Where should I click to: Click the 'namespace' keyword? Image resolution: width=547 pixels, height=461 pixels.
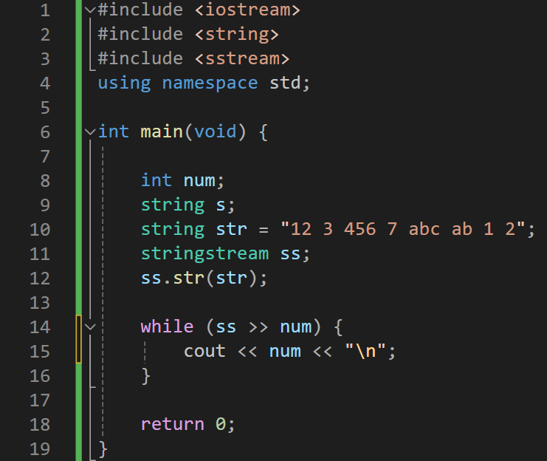(x=210, y=83)
